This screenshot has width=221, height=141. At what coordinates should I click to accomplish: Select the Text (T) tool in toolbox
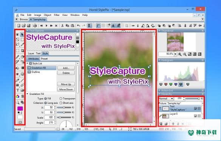(18, 90)
